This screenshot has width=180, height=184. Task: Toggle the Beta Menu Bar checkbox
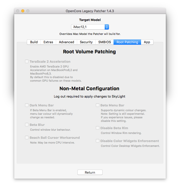tap(98, 105)
